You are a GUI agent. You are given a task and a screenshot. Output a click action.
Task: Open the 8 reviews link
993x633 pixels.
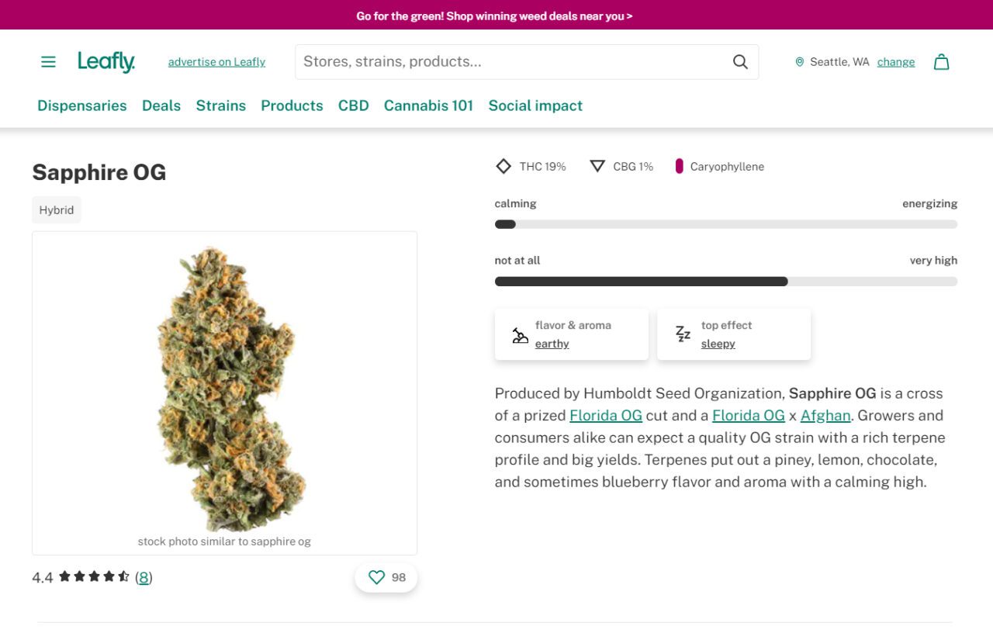coord(144,577)
